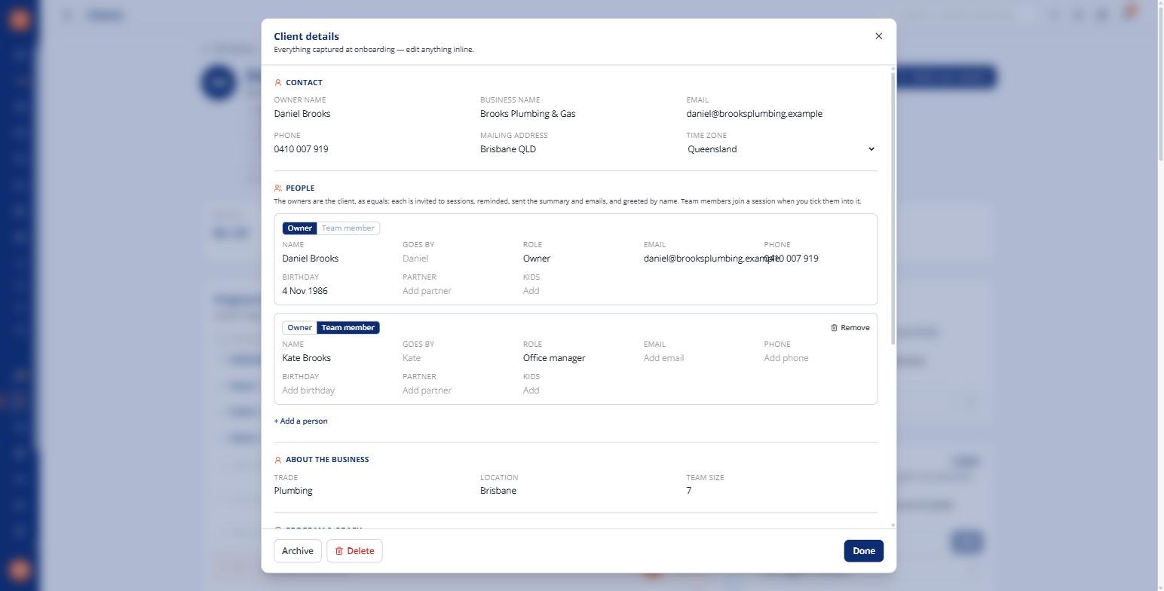Archive this client
Screen dimensions: 1164x591
[298, 551]
